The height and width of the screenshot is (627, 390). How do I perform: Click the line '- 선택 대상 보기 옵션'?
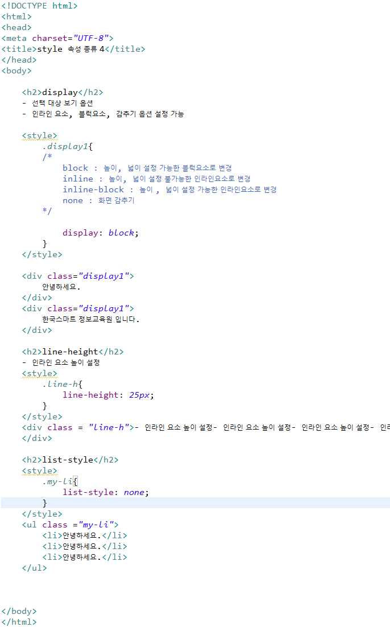click(x=57, y=103)
